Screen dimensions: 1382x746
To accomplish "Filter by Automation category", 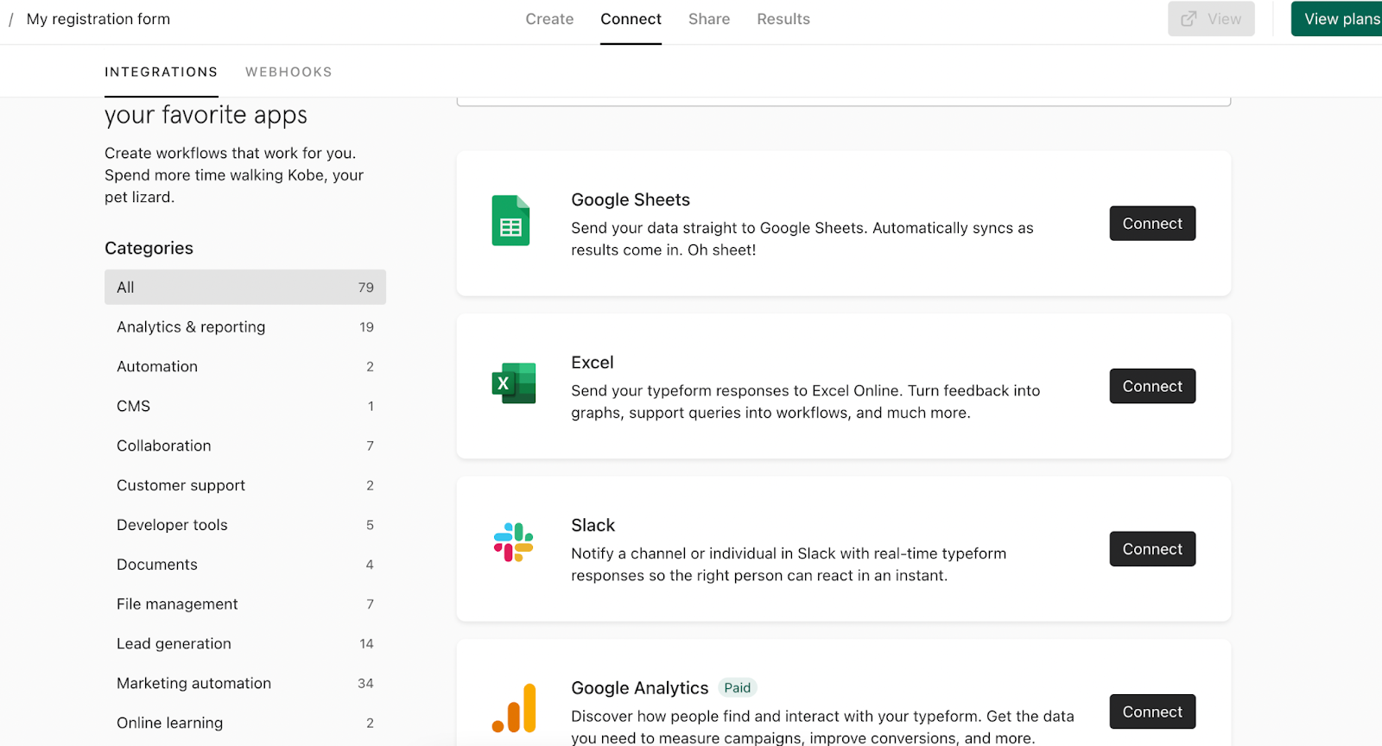I will (245, 367).
